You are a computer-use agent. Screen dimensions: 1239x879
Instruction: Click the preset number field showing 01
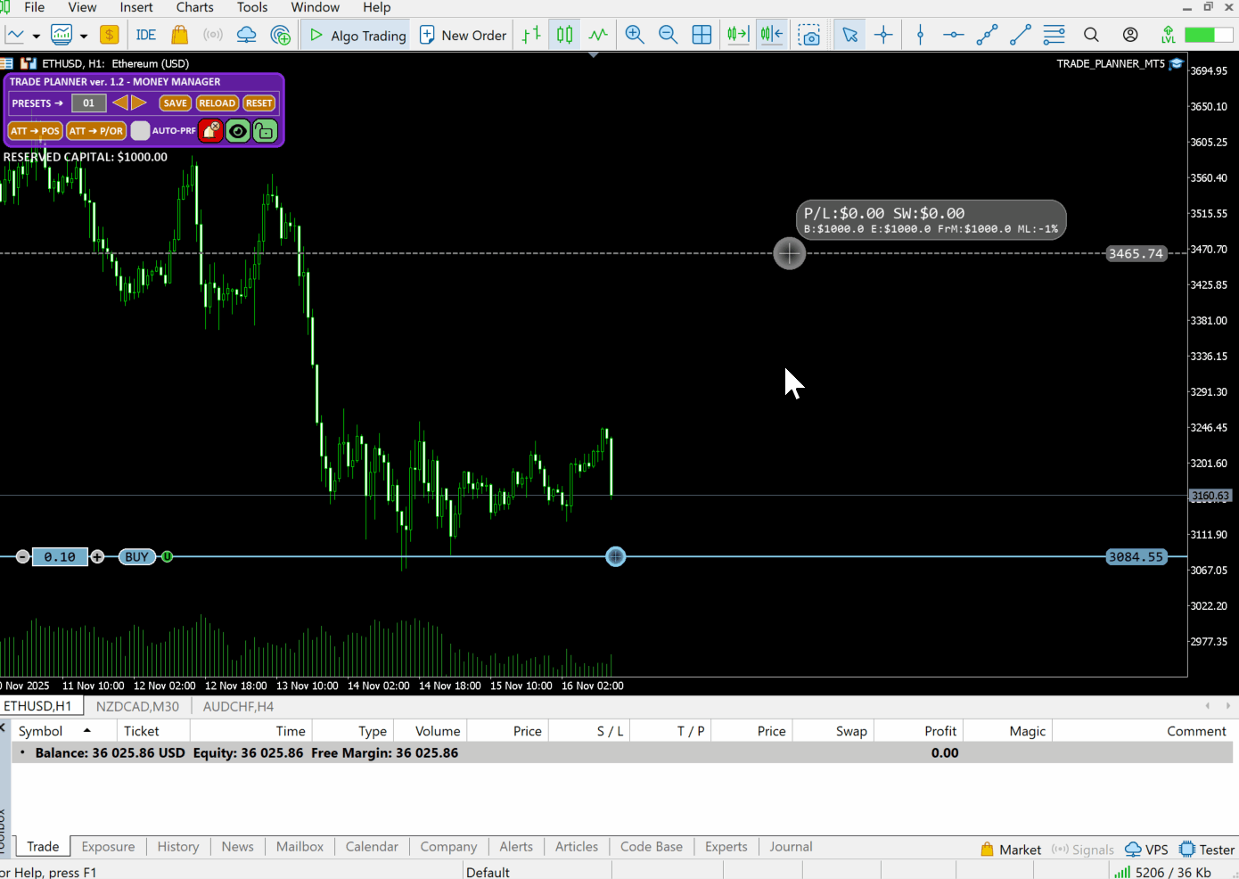[x=89, y=103]
